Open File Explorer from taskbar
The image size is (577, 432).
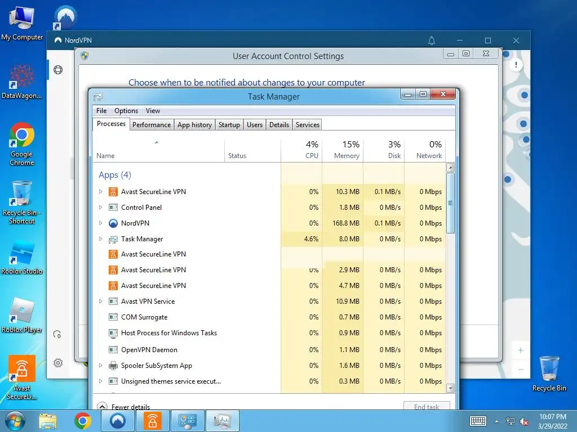pos(48,421)
